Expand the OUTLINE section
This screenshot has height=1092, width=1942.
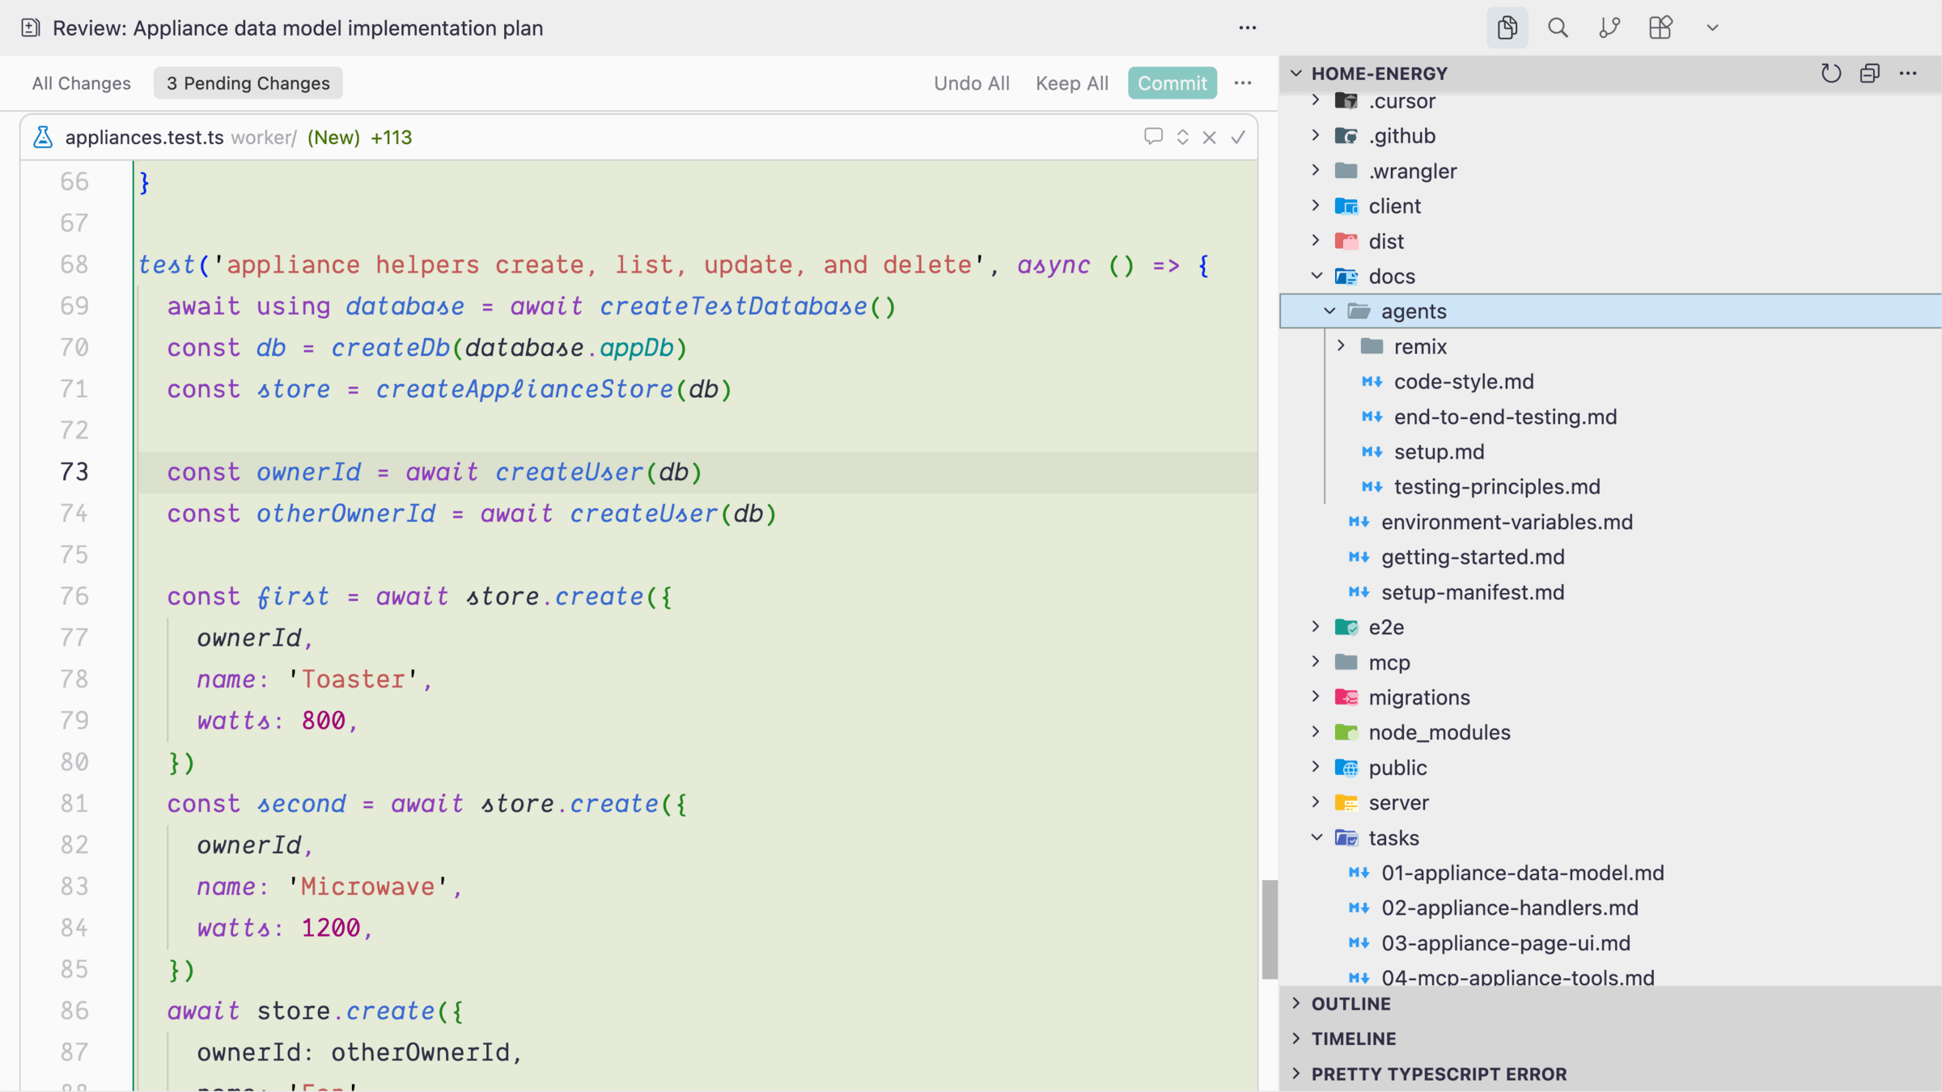point(1350,1003)
